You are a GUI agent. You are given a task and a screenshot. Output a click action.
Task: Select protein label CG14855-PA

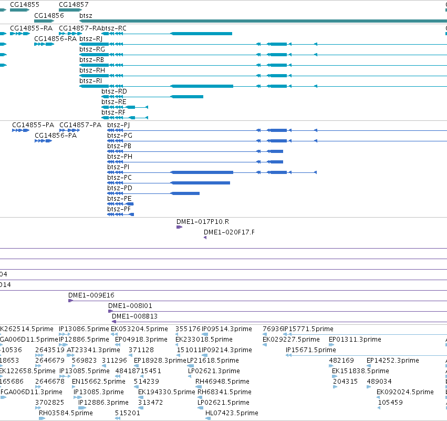33,125
